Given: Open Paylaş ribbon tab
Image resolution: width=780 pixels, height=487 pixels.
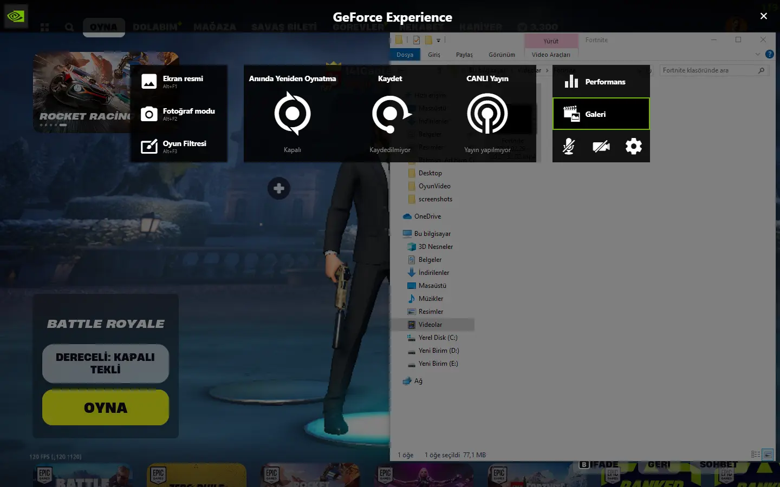Looking at the screenshot, I should tap(464, 55).
